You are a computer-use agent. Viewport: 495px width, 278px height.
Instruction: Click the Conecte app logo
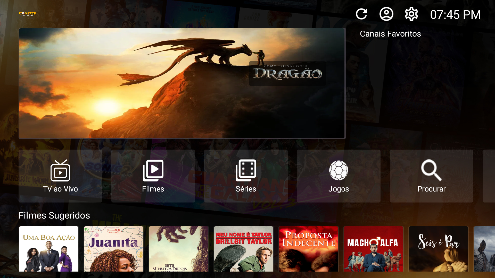tap(28, 14)
